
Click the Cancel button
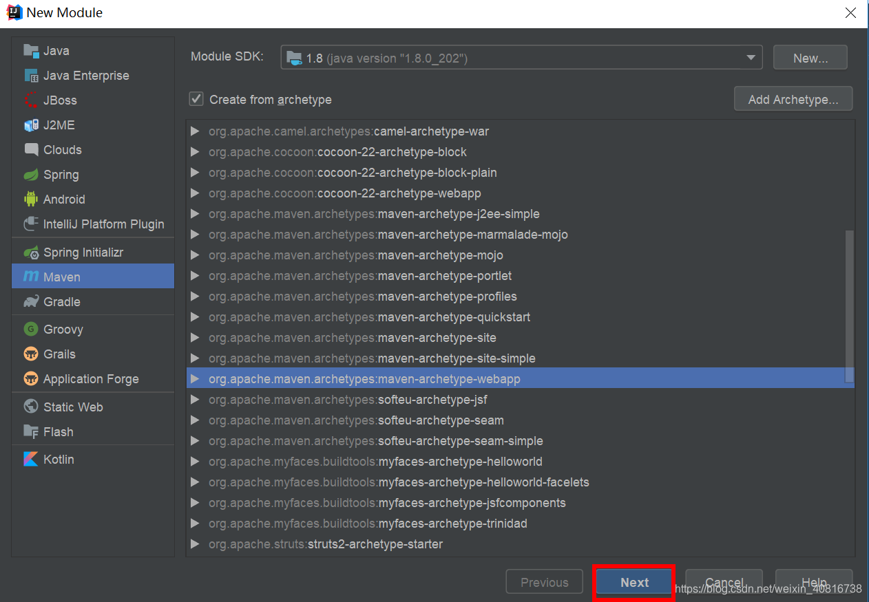[x=724, y=582]
